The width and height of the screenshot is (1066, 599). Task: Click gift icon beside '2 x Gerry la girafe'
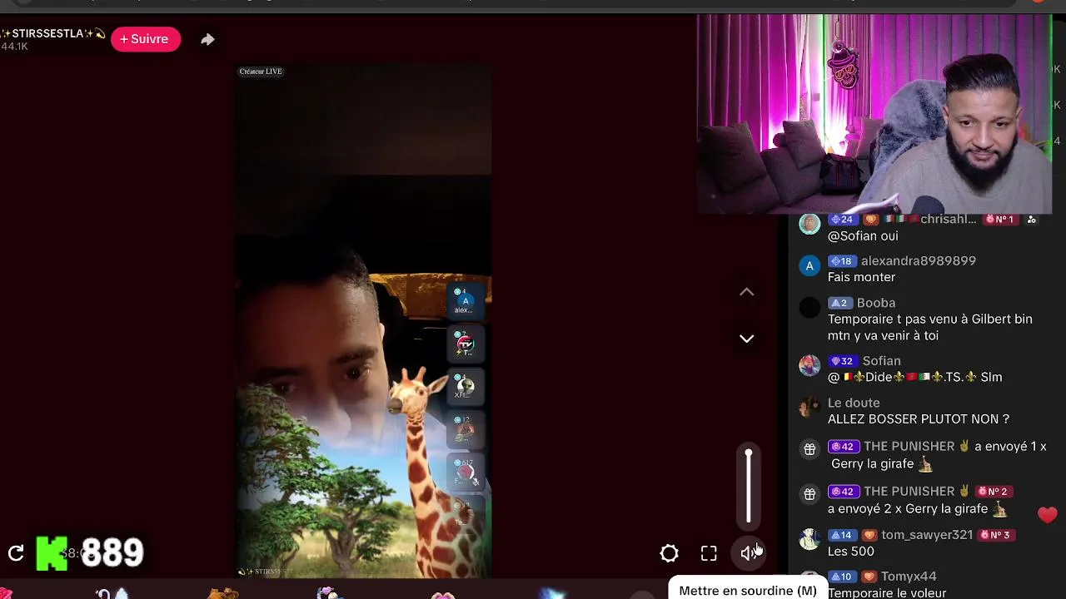tap(809, 494)
